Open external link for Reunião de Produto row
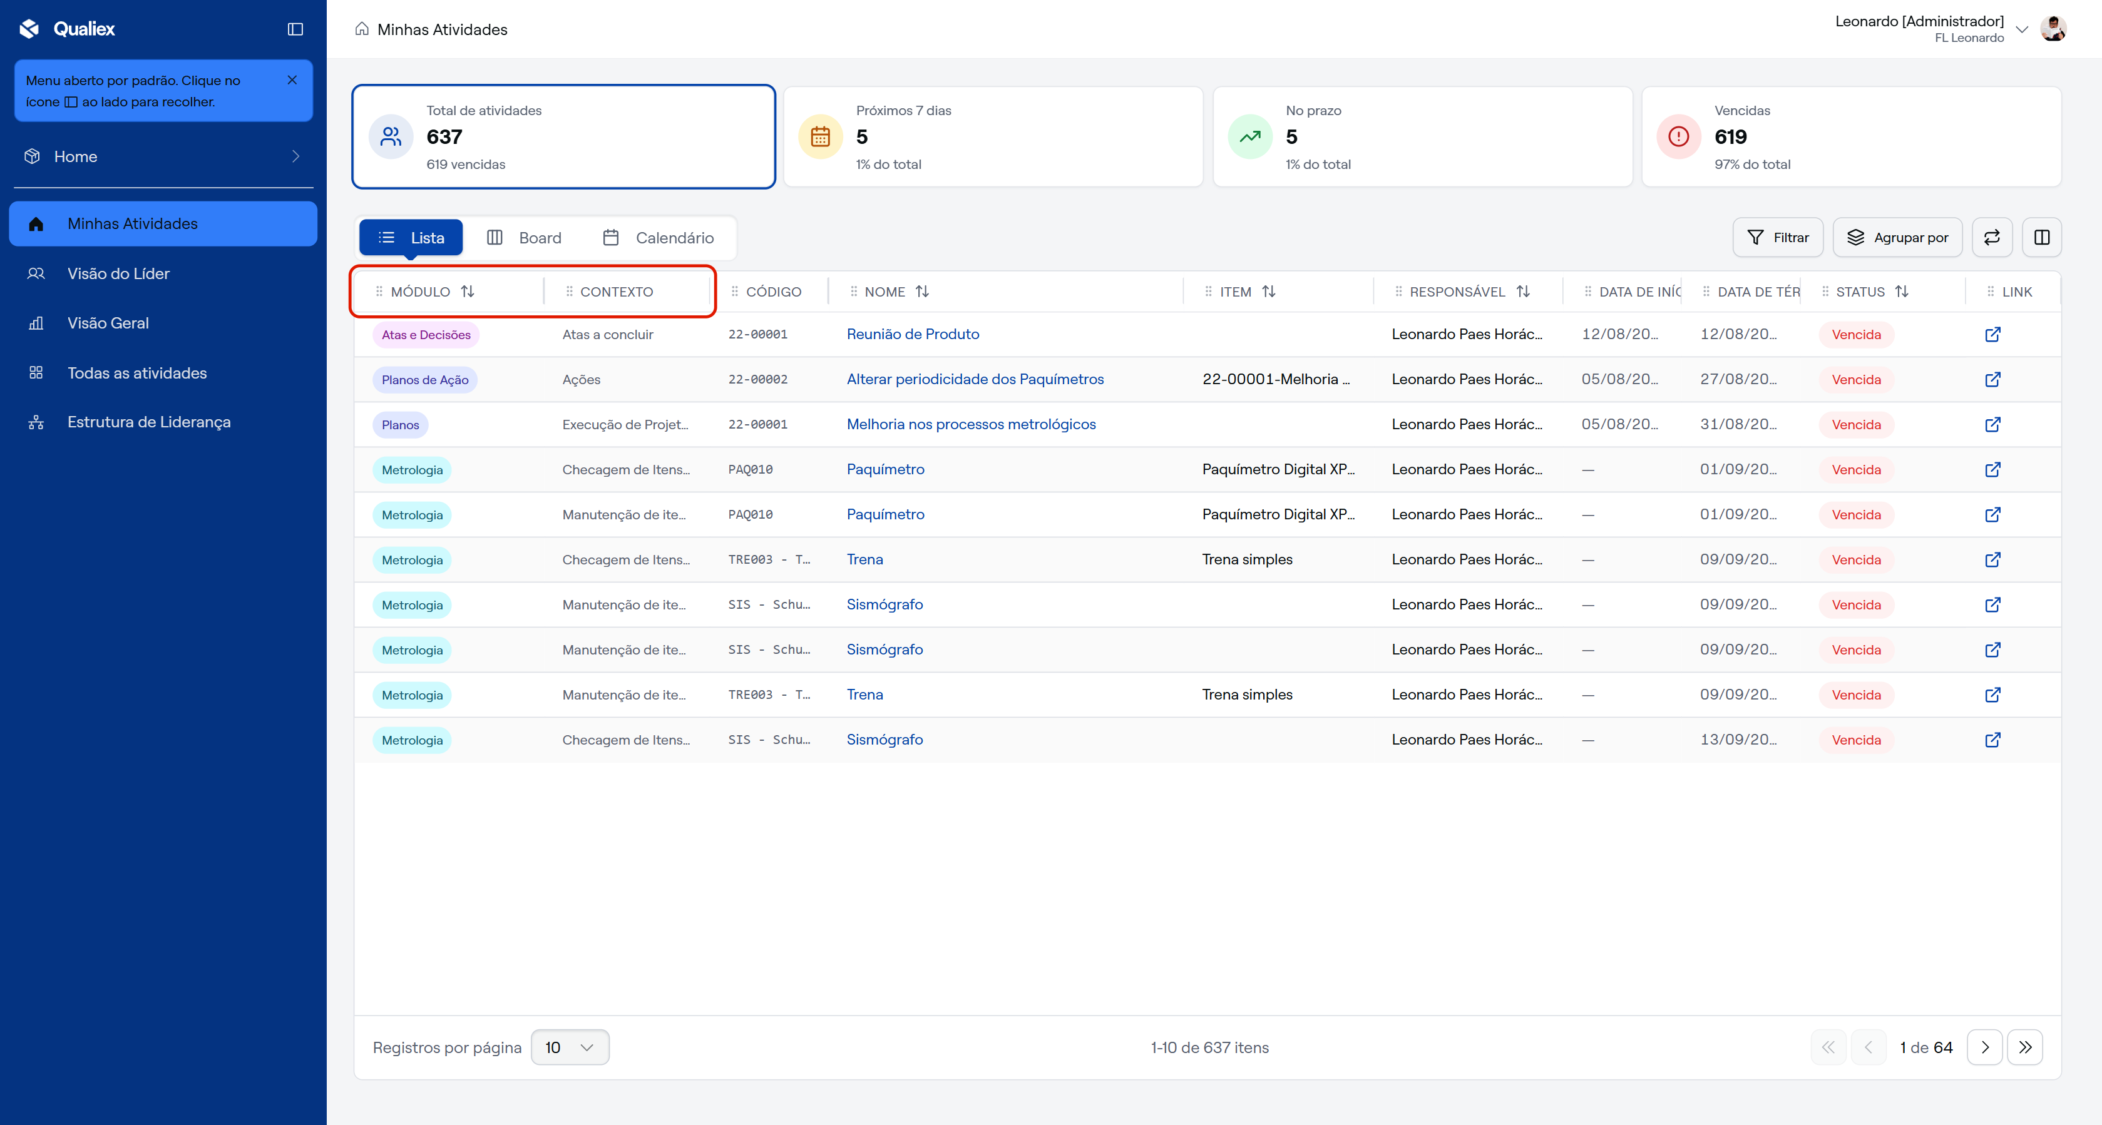Viewport: 2102px width, 1125px height. click(1992, 335)
